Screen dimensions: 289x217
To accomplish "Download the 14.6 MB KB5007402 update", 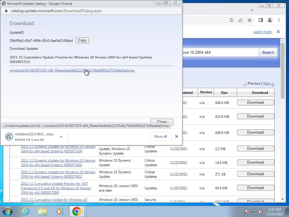I will point(255,162).
